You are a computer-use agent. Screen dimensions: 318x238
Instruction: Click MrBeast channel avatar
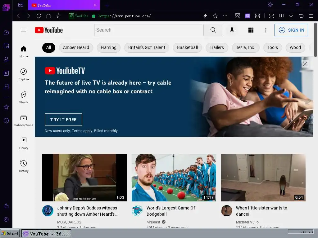[137, 211]
